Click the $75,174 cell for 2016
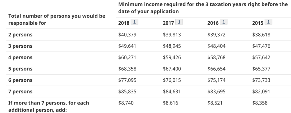This screenshot has height=113, width=291. click(x=216, y=80)
